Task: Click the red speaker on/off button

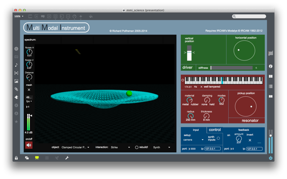Action: [29, 145]
